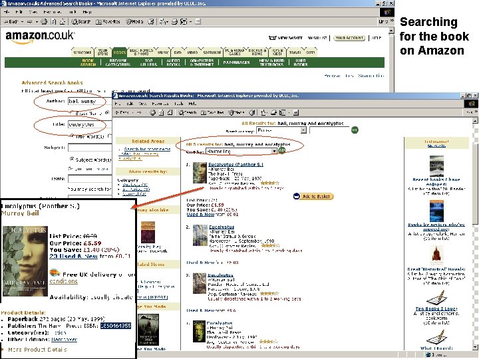The height and width of the screenshot is (359, 479).
Task: Click the Home icon in the Search Results window toolbar
Action: pyautogui.click(x=170, y=112)
